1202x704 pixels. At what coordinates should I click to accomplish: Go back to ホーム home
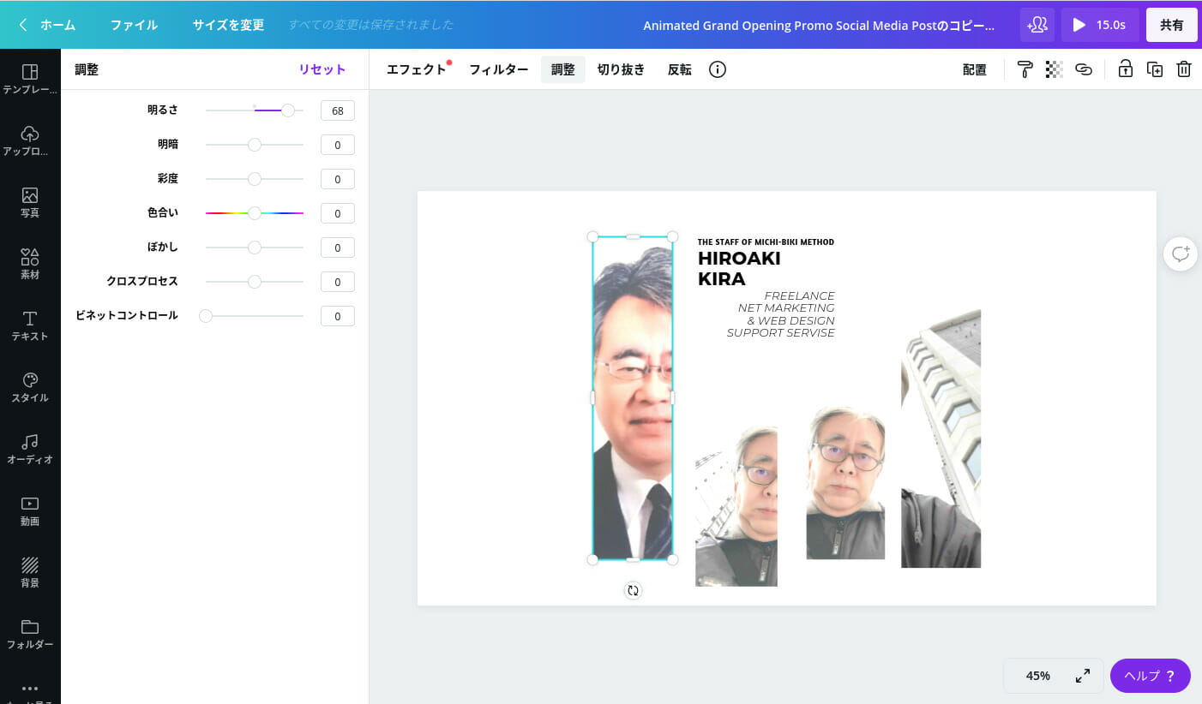click(x=47, y=25)
